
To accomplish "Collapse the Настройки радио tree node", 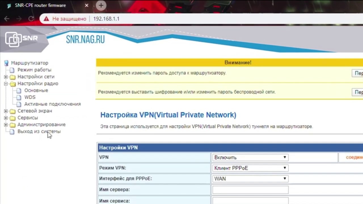I will (x=6, y=84).
